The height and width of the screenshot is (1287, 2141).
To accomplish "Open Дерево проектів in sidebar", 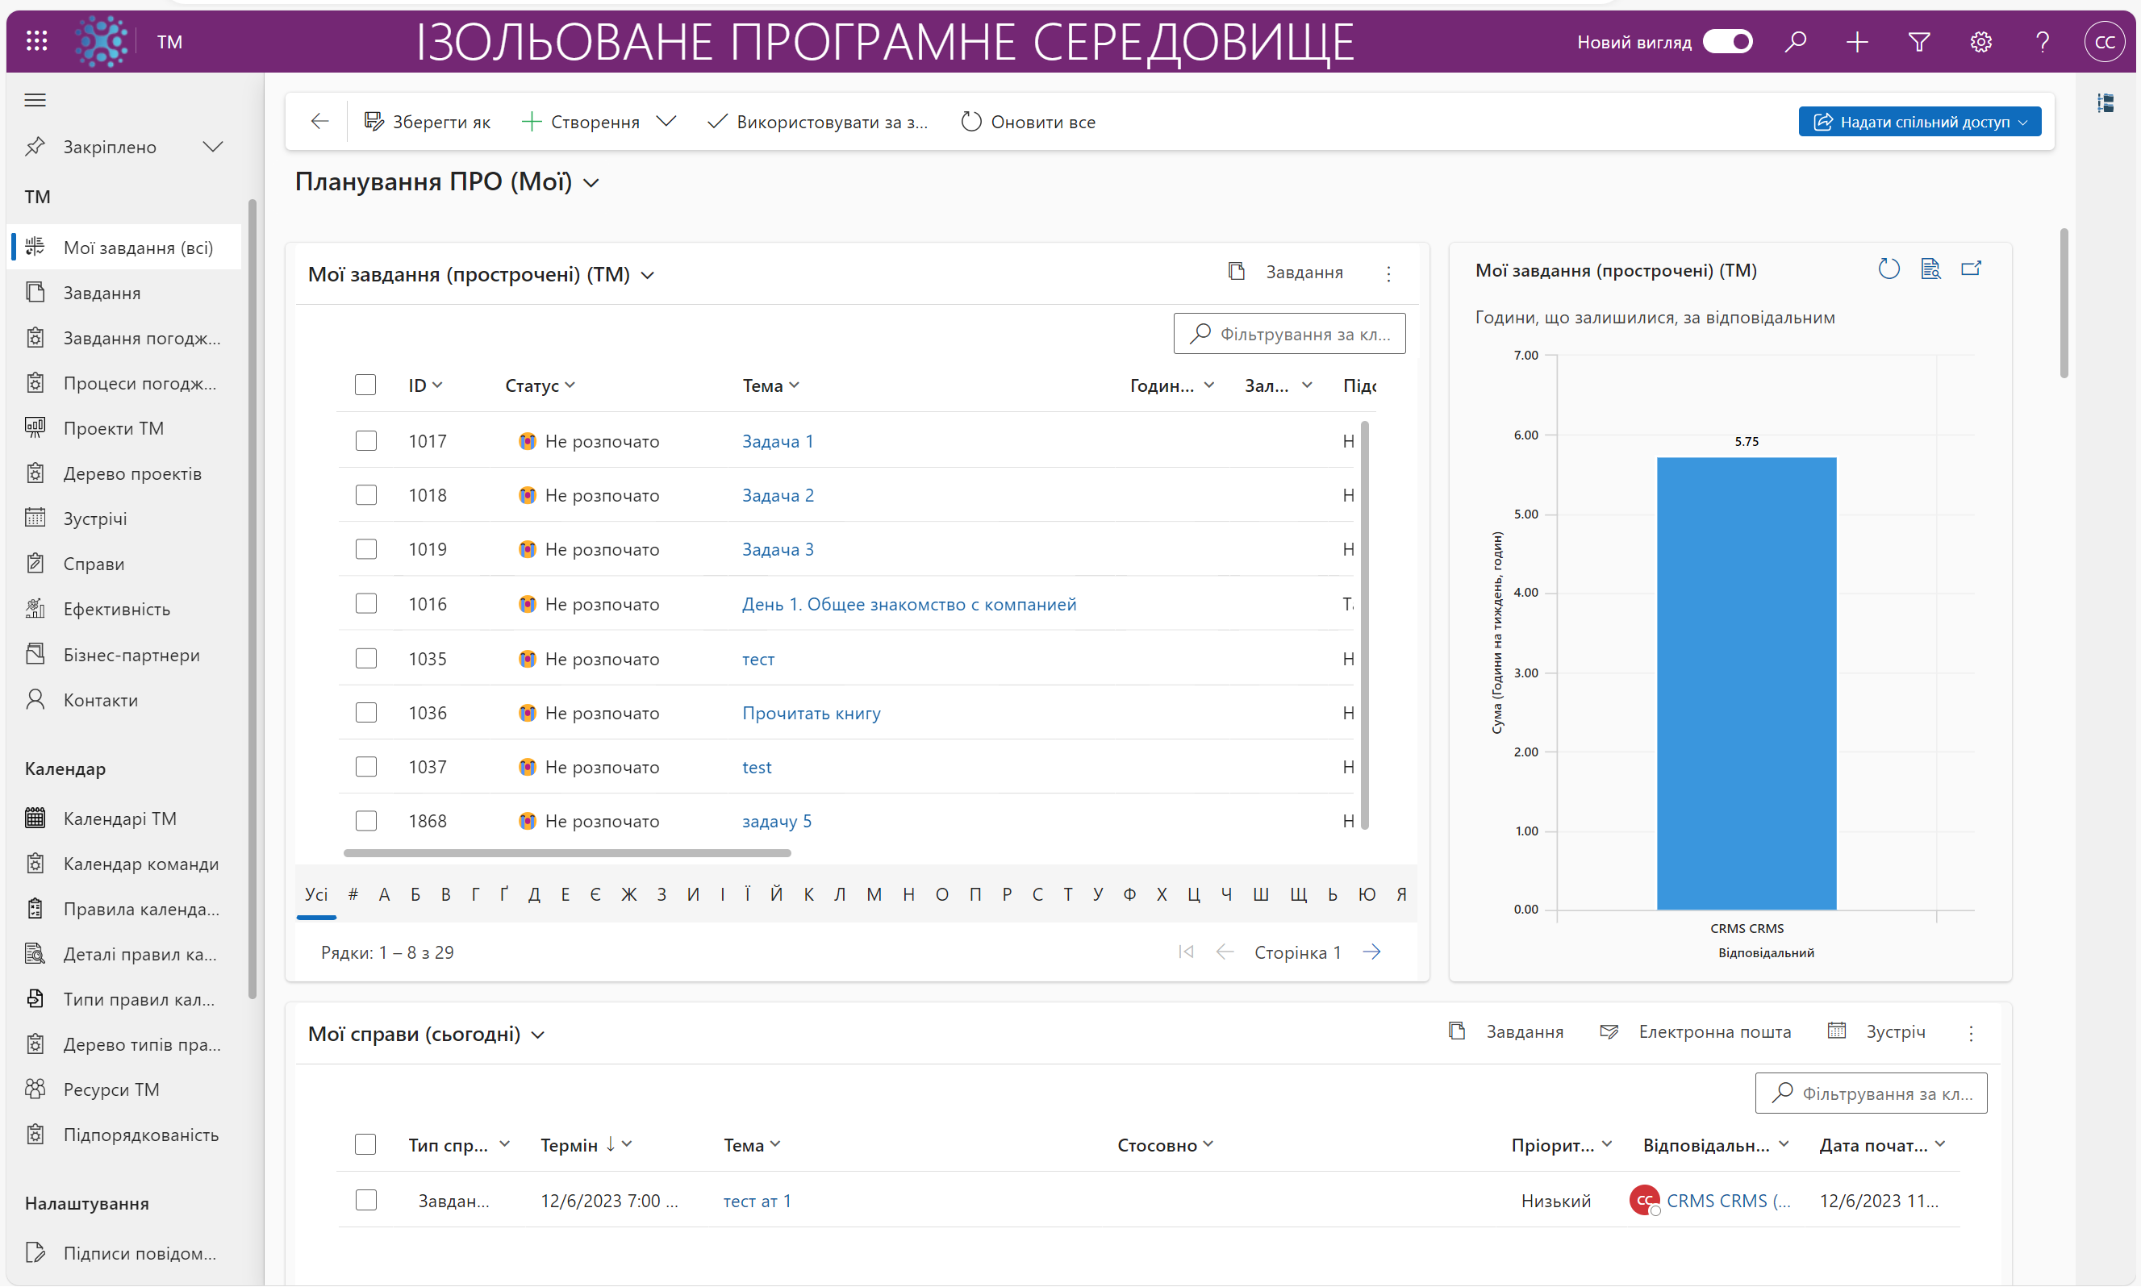I will (x=131, y=473).
